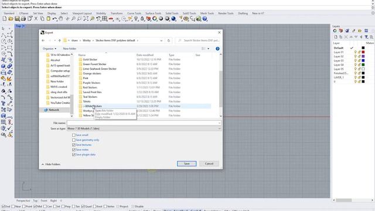This screenshot has height=211, width=375.
Task: Click the Back arrow in Export dialog
Action: (x=43, y=40)
